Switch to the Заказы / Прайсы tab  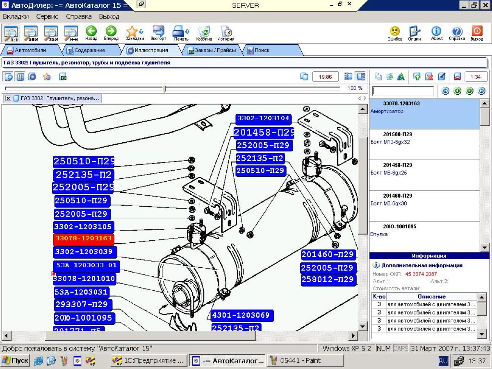(x=212, y=50)
